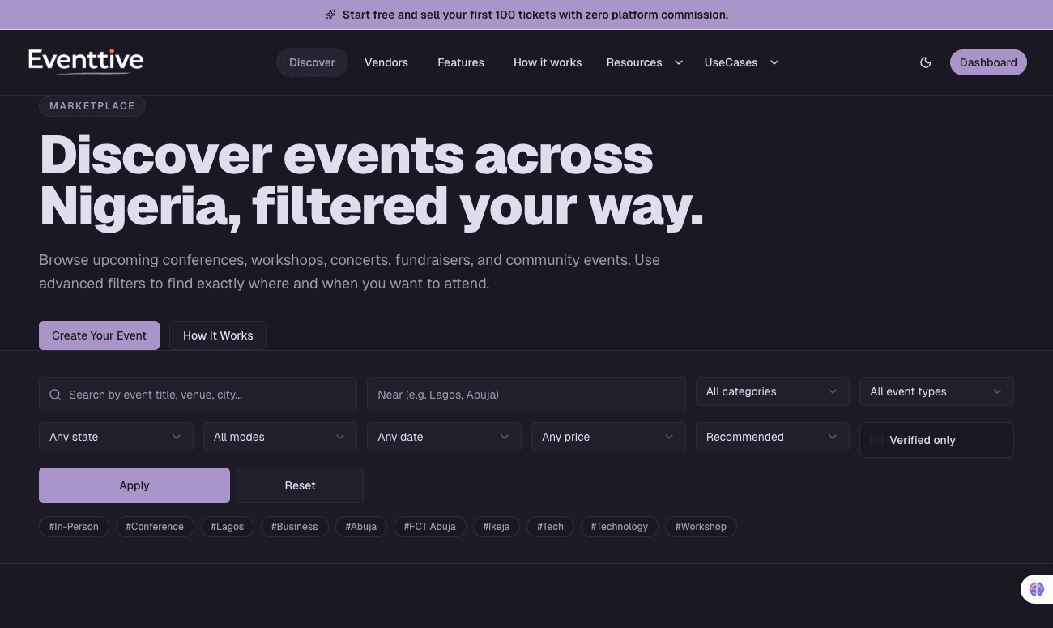Open the purple brain assistant widget
Image resolution: width=1053 pixels, height=628 pixels.
[x=1037, y=589]
